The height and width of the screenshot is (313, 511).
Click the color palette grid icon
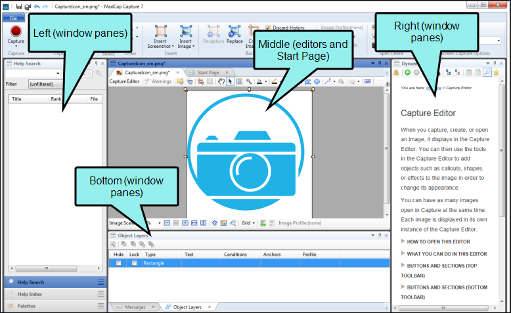[x=223, y=223]
